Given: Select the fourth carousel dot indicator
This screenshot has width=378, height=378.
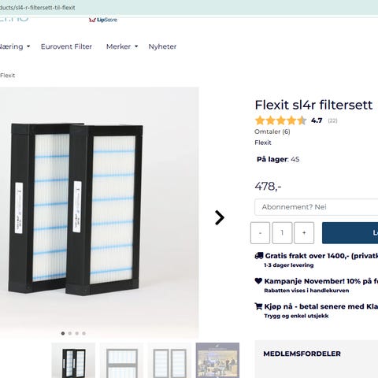Looking at the screenshot, I should 83,333.
